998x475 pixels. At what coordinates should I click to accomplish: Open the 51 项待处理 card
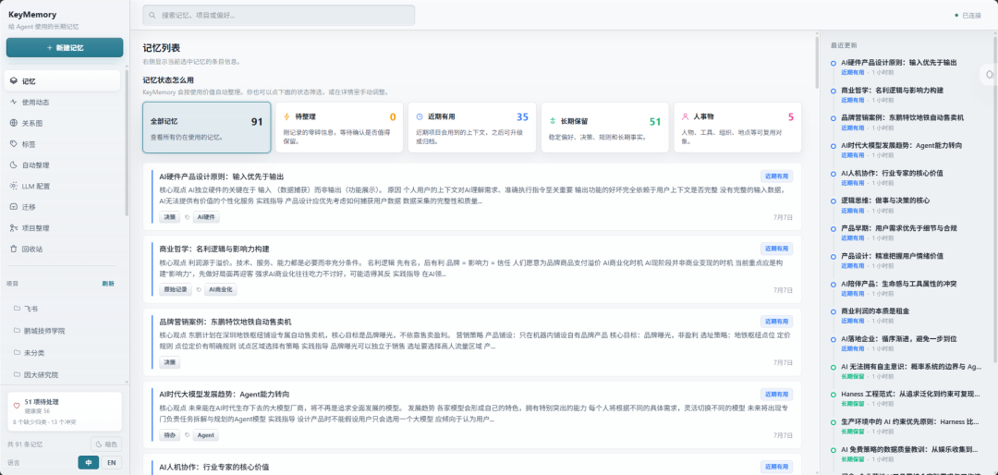(65, 411)
